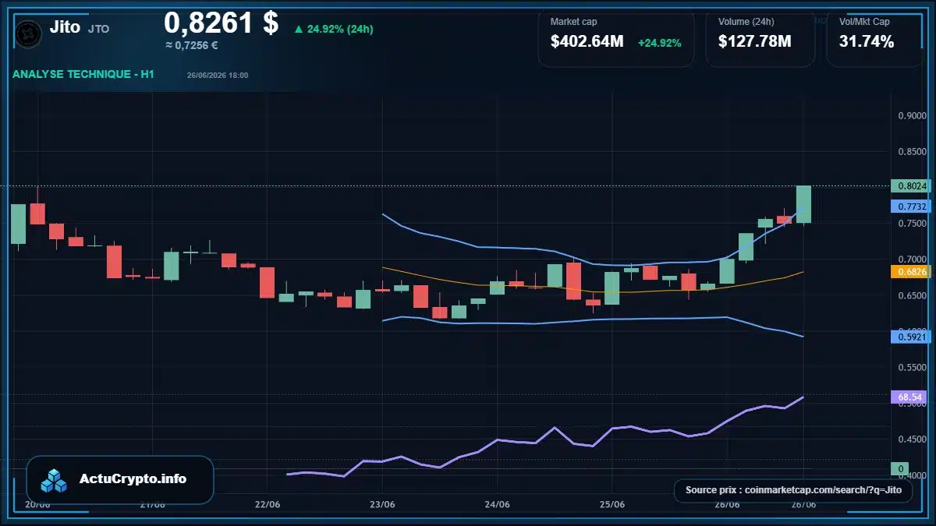Click the +24.92% market cap change

click(x=660, y=43)
